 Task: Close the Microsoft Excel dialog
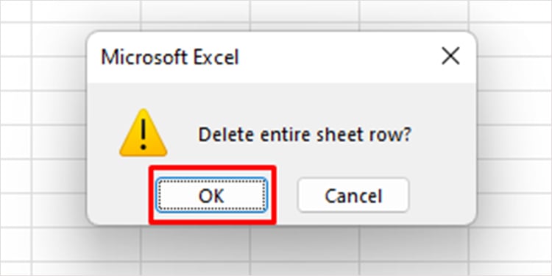tap(450, 57)
